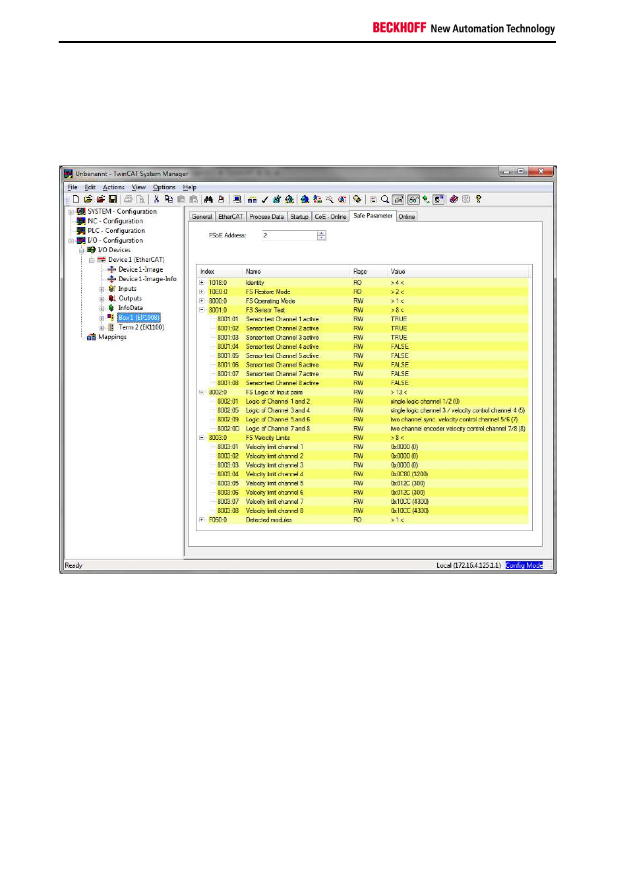Switch to the EtherCAT tab

(x=231, y=217)
